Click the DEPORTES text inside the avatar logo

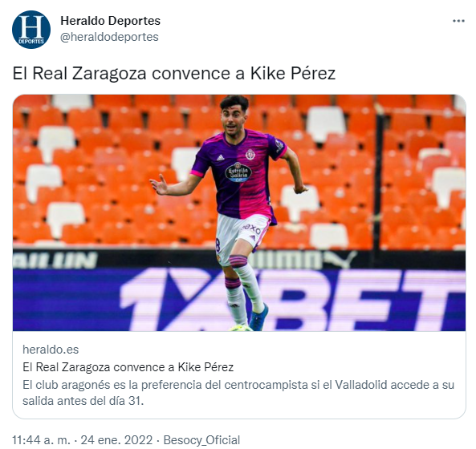coord(31,41)
